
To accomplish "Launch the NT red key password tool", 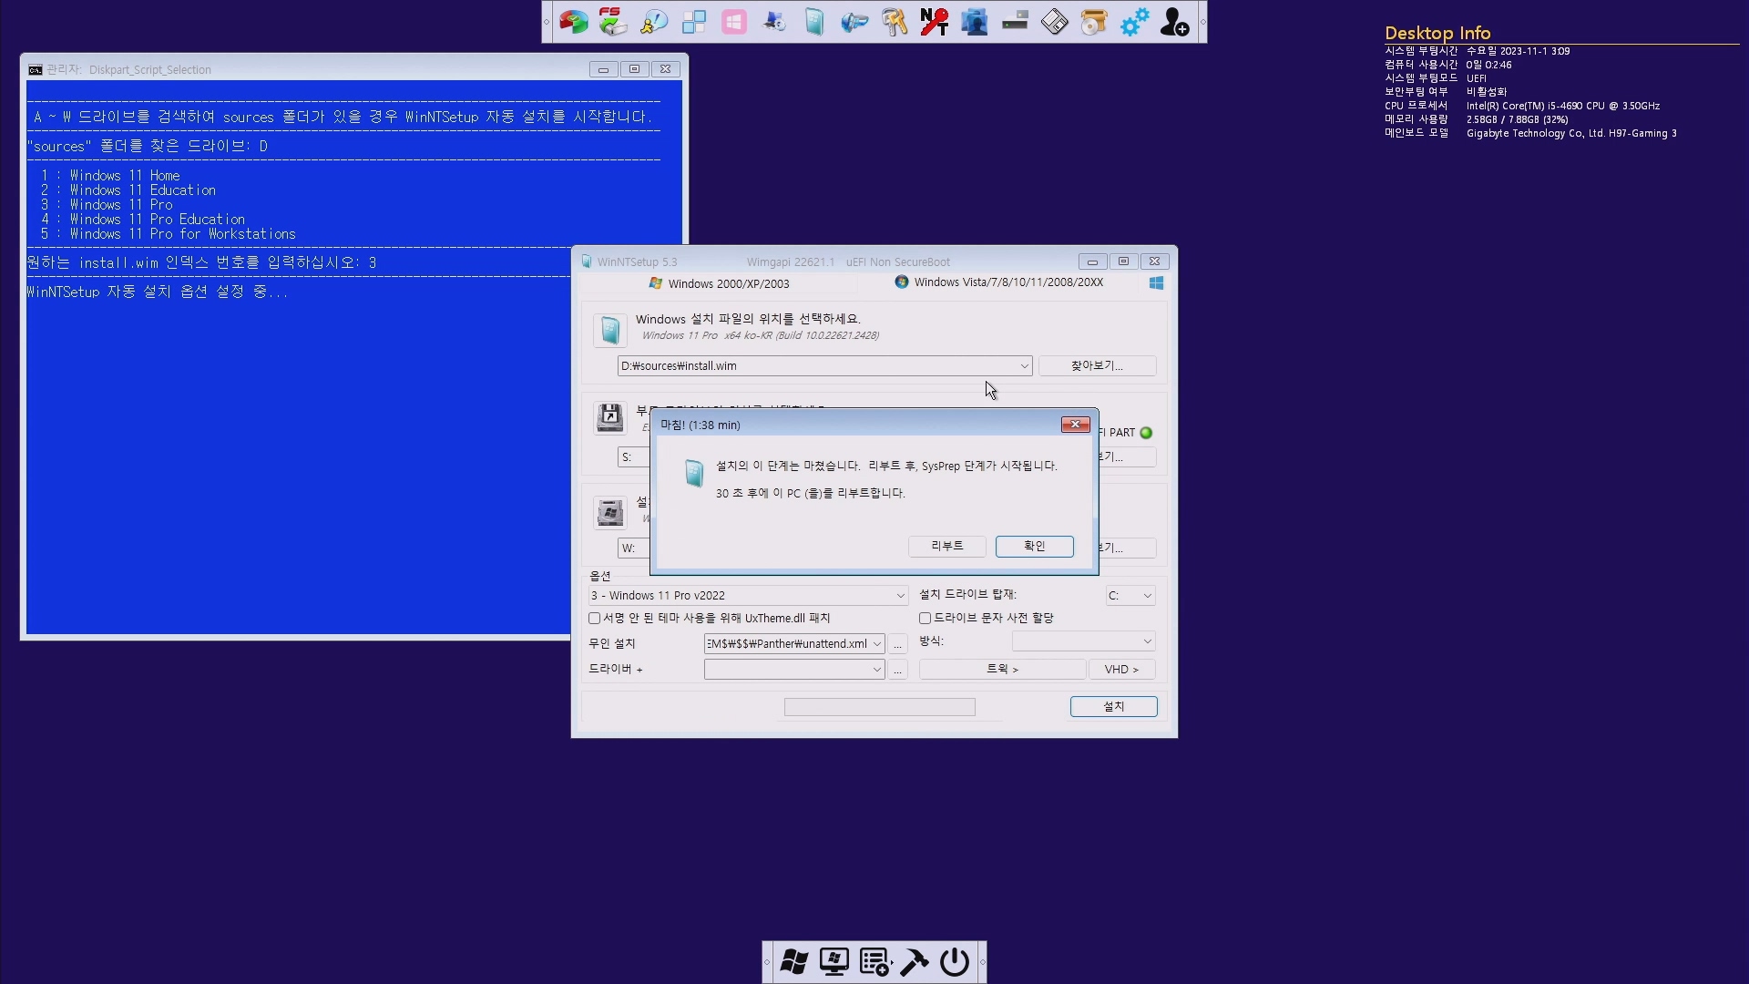I will pos(935,22).
